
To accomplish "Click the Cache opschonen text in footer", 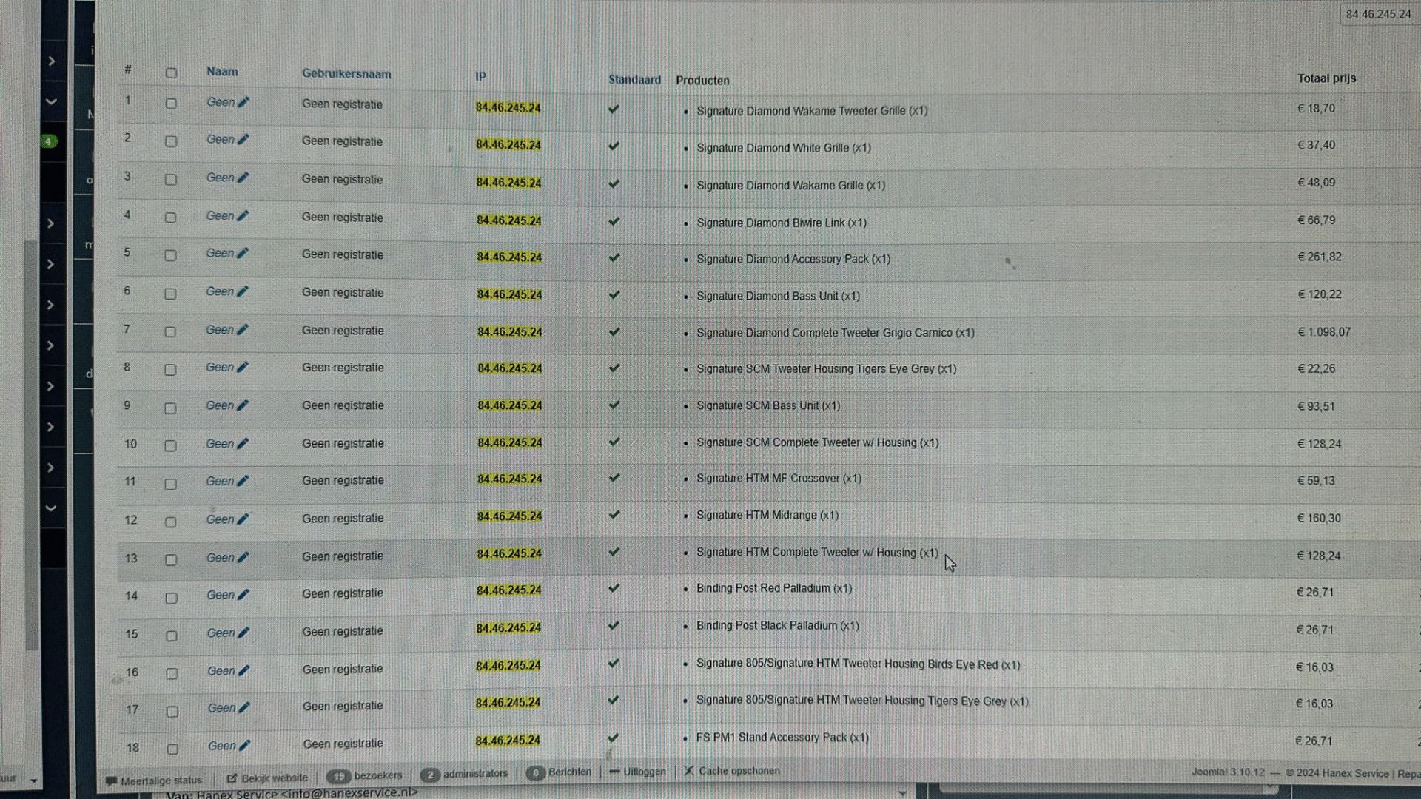I will pyautogui.click(x=739, y=771).
